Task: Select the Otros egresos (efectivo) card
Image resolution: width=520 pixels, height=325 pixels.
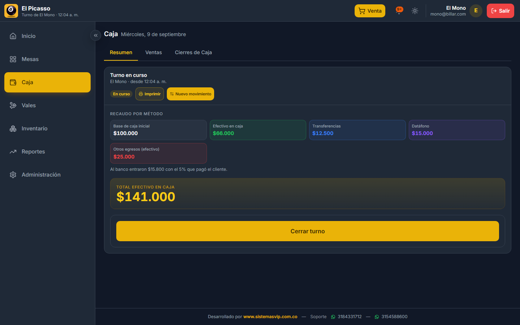Action: [x=158, y=153]
